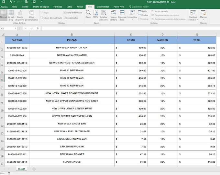This screenshot has width=220, height=175.
Task: Click cell UPPER CENTER BABIT NEW U-VAN
Action: (x=72, y=116)
